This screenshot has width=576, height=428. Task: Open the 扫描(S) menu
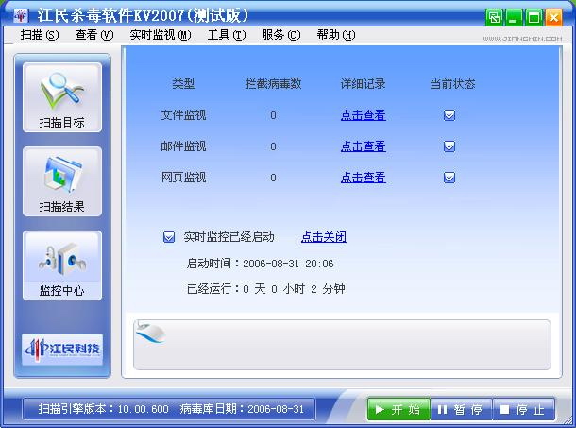pyautogui.click(x=40, y=35)
